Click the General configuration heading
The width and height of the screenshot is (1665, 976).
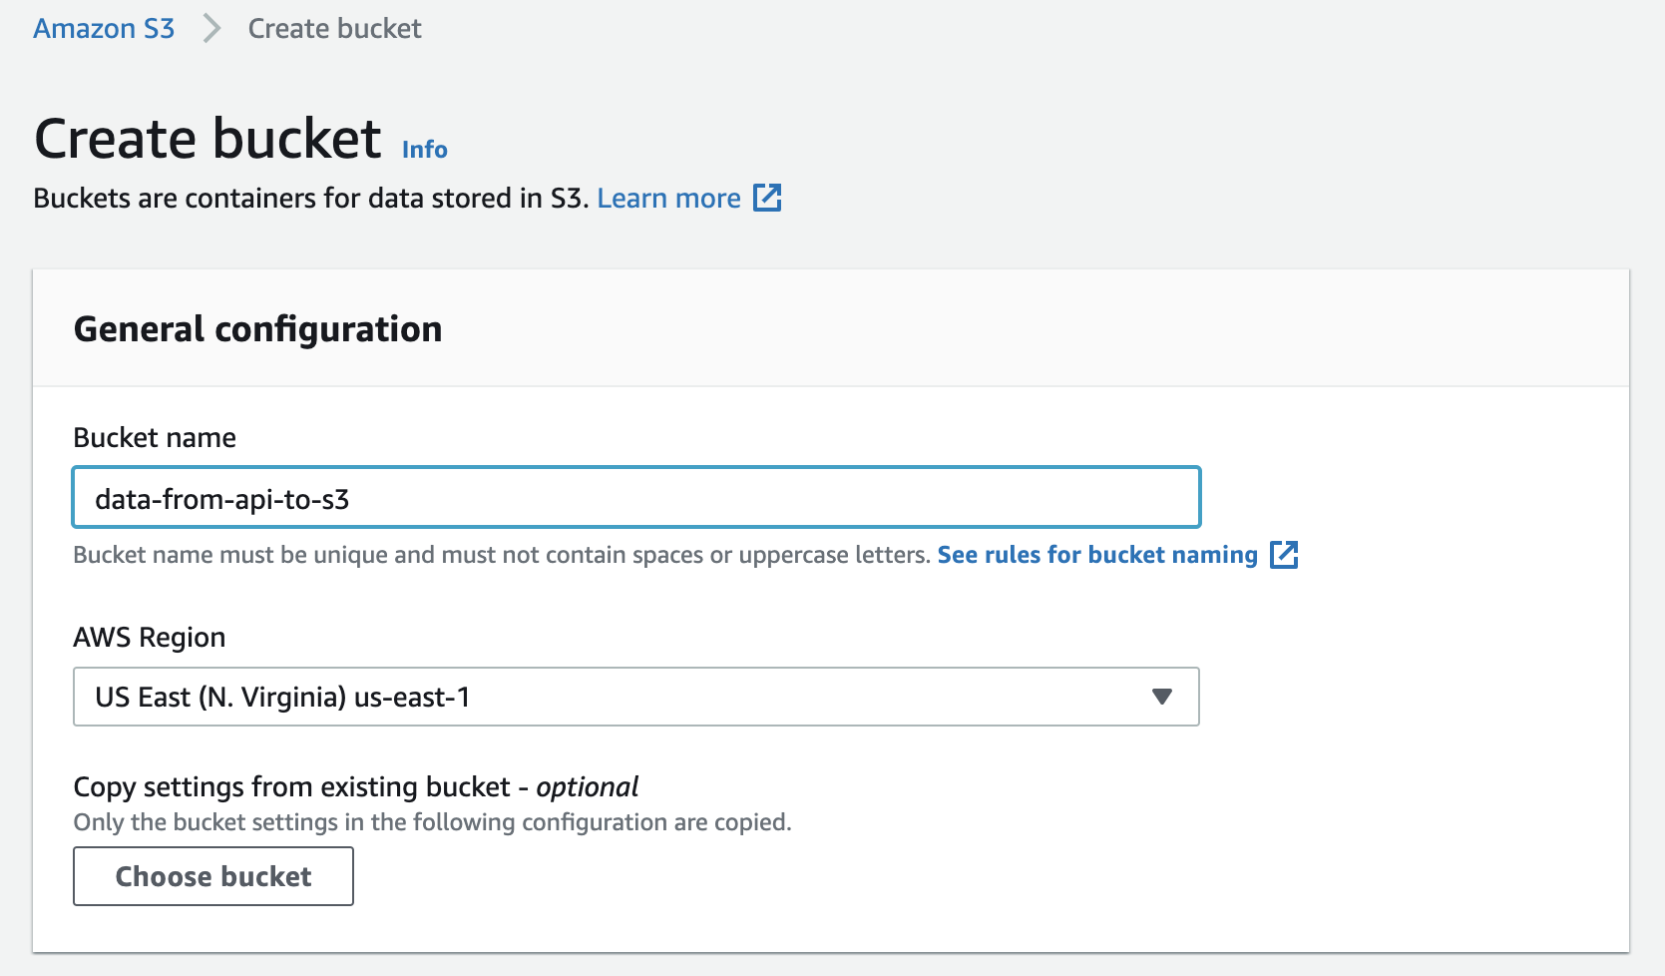(257, 329)
